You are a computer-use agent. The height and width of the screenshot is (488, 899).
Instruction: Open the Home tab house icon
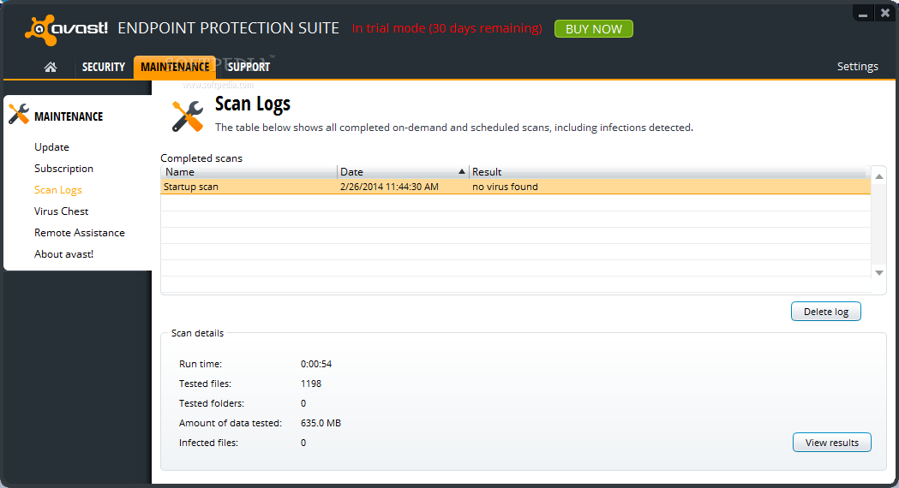tap(51, 67)
